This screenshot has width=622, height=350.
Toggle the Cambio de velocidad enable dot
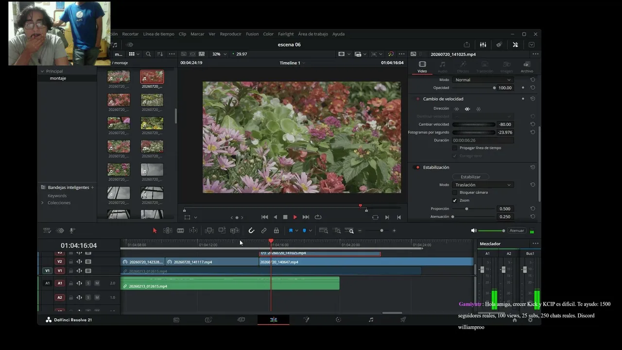(x=417, y=99)
